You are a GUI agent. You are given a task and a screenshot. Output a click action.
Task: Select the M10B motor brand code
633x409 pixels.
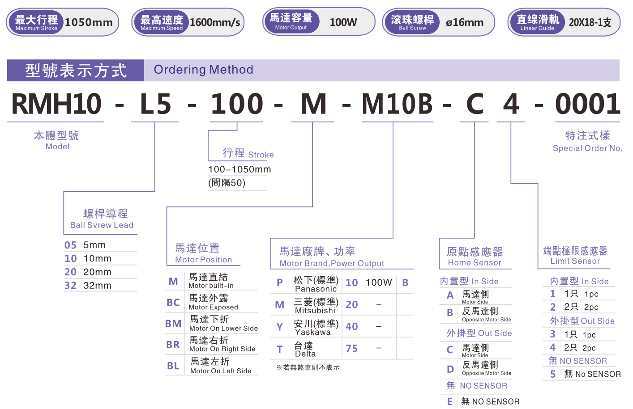click(397, 104)
